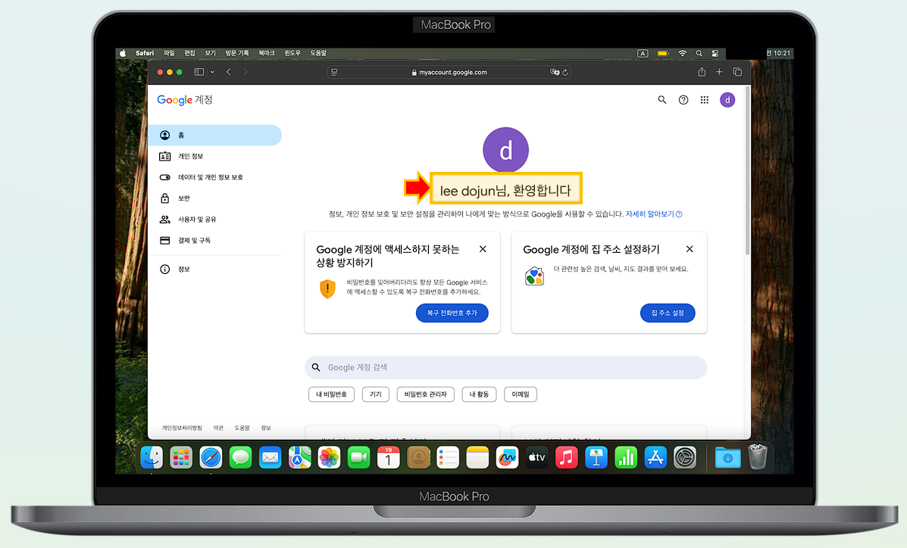Screen dimensions: 907x548
Task: Click the Wi-Fi status icon
Action: point(683,53)
